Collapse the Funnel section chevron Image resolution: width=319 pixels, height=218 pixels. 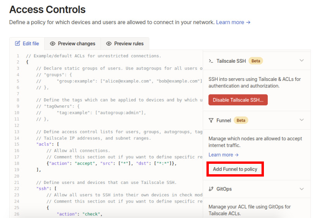pos(302,120)
